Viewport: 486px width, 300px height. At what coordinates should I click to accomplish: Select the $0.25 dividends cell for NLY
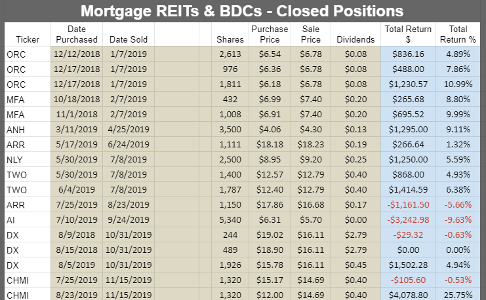(x=355, y=160)
